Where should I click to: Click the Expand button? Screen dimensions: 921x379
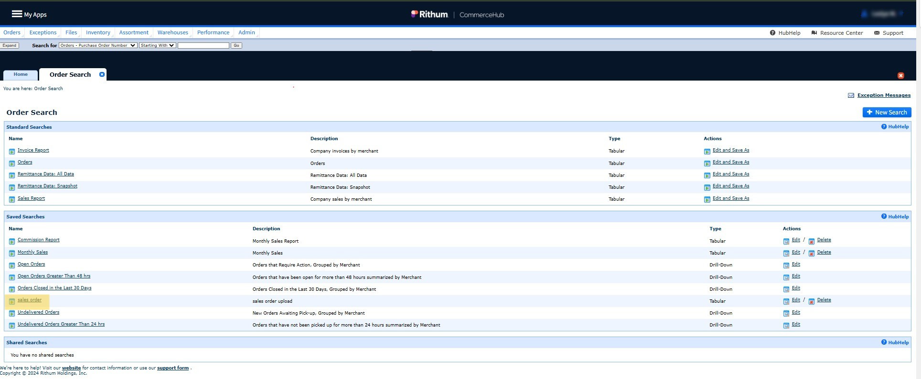(x=10, y=45)
